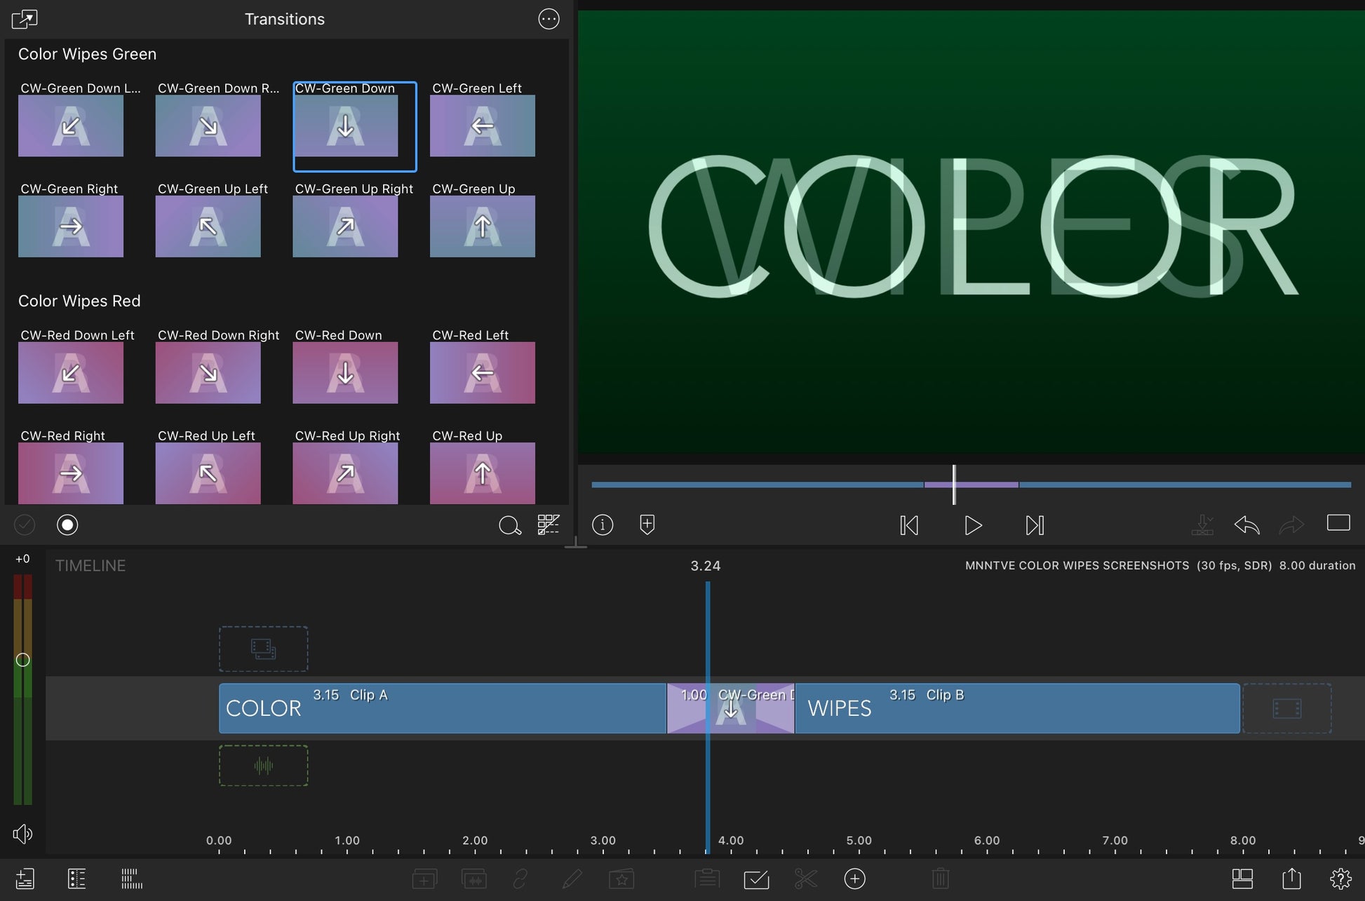1365x901 pixels.
Task: Click the preview scrubber bar
Action: pos(772,485)
